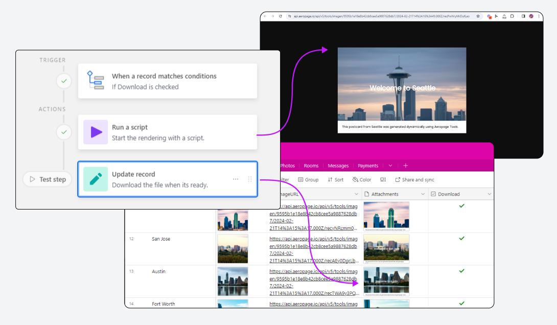Screen dimensions: 557x325
Task: Go back using the browser back arrow
Action: click(265, 16)
